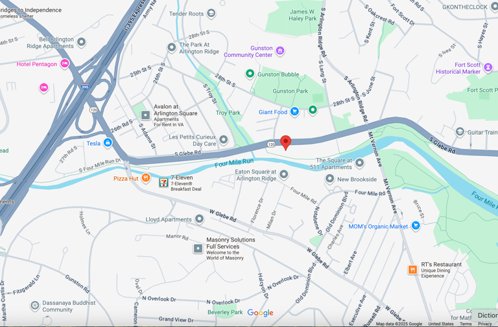Select the Troy Park label
The image size is (498, 327).
point(228,113)
